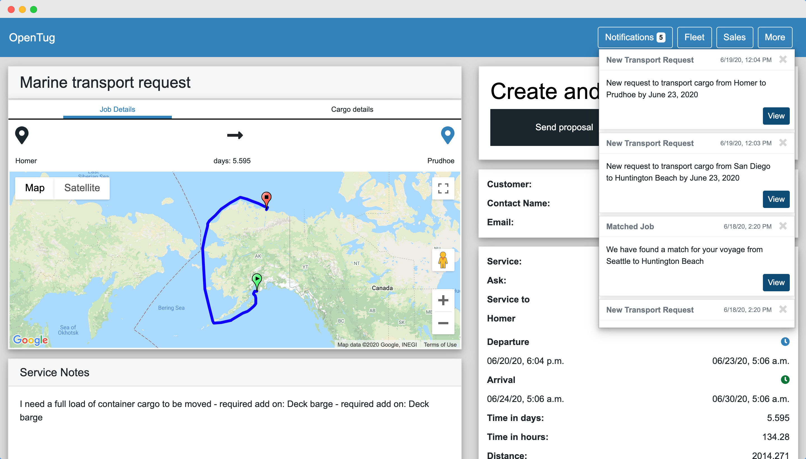Image resolution: width=806 pixels, height=459 pixels.
Task: View the Homer to Prudhoe request
Action: 776,116
